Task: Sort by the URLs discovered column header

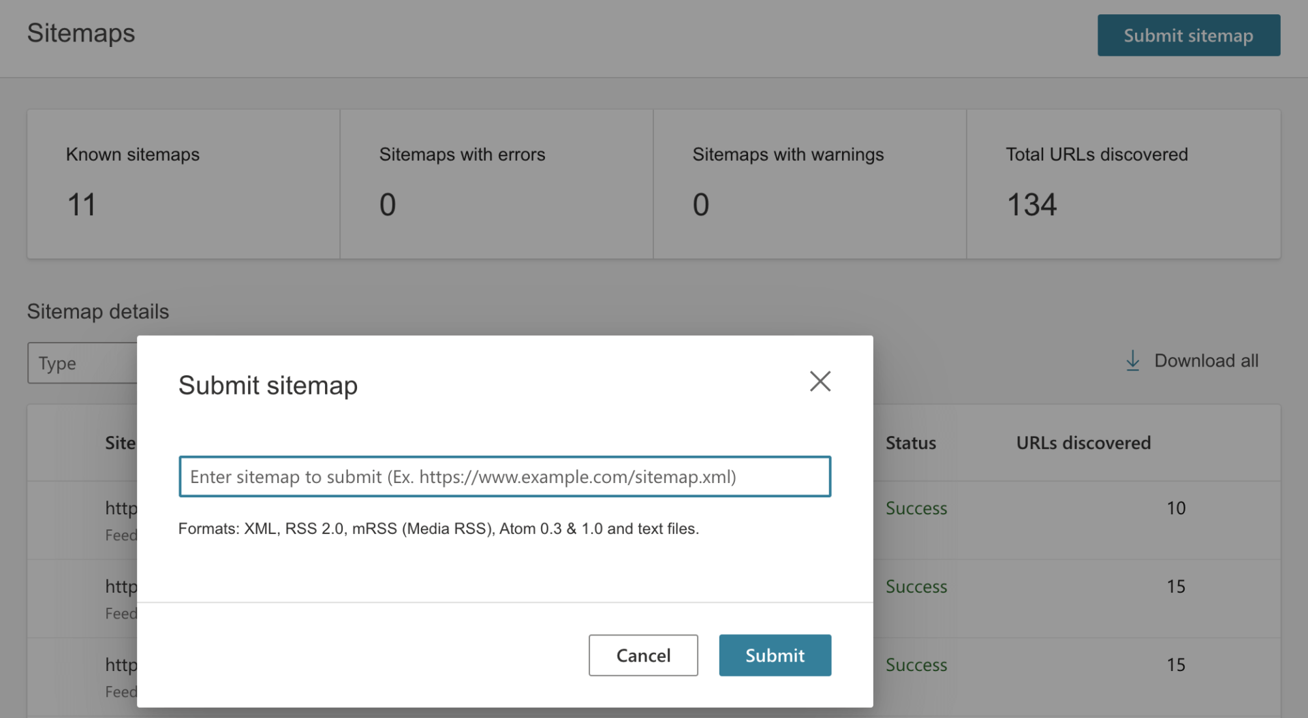Action: [1083, 442]
